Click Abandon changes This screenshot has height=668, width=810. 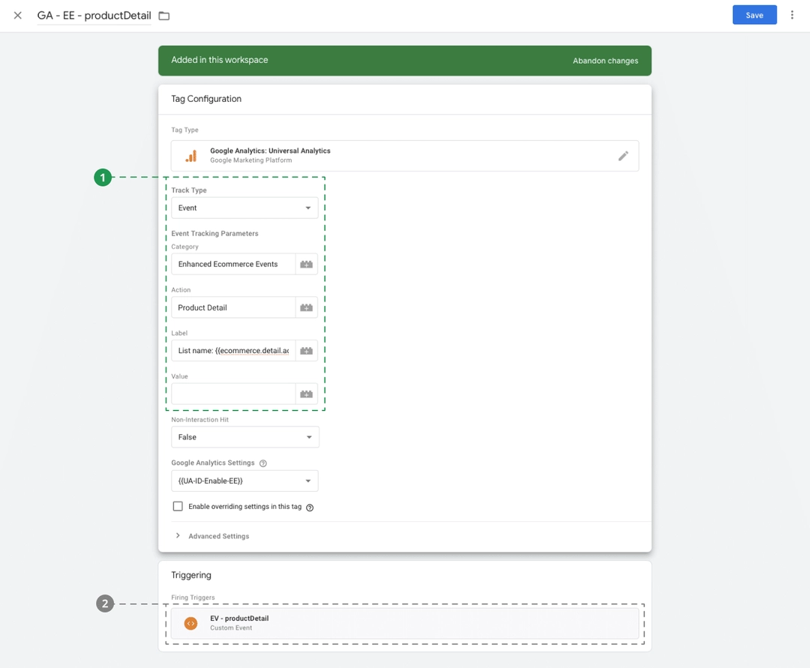click(x=605, y=61)
